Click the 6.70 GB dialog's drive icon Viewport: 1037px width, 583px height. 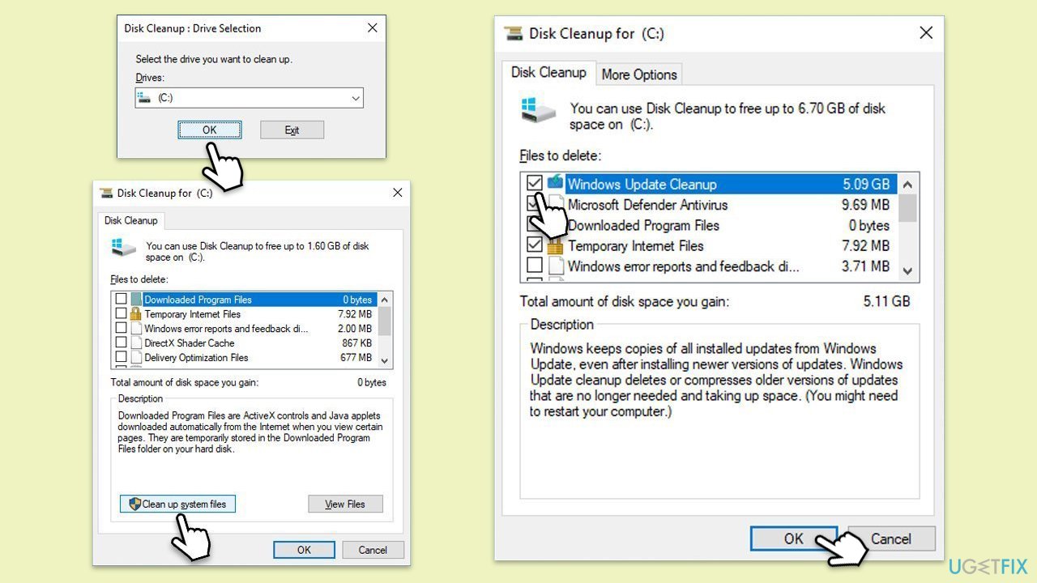click(539, 111)
